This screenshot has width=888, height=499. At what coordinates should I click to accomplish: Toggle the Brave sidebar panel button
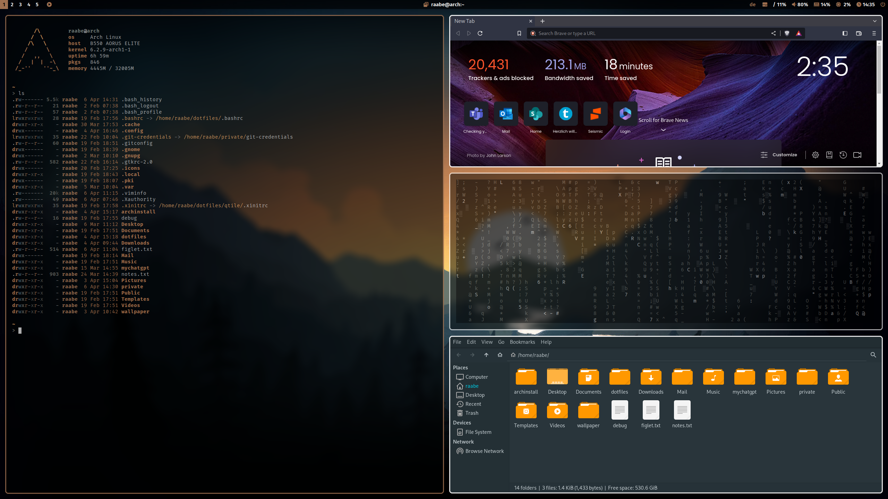[845, 33]
